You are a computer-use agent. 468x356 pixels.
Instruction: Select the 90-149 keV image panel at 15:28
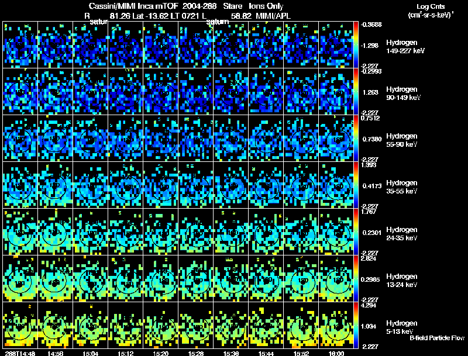pyautogui.click(x=196, y=92)
